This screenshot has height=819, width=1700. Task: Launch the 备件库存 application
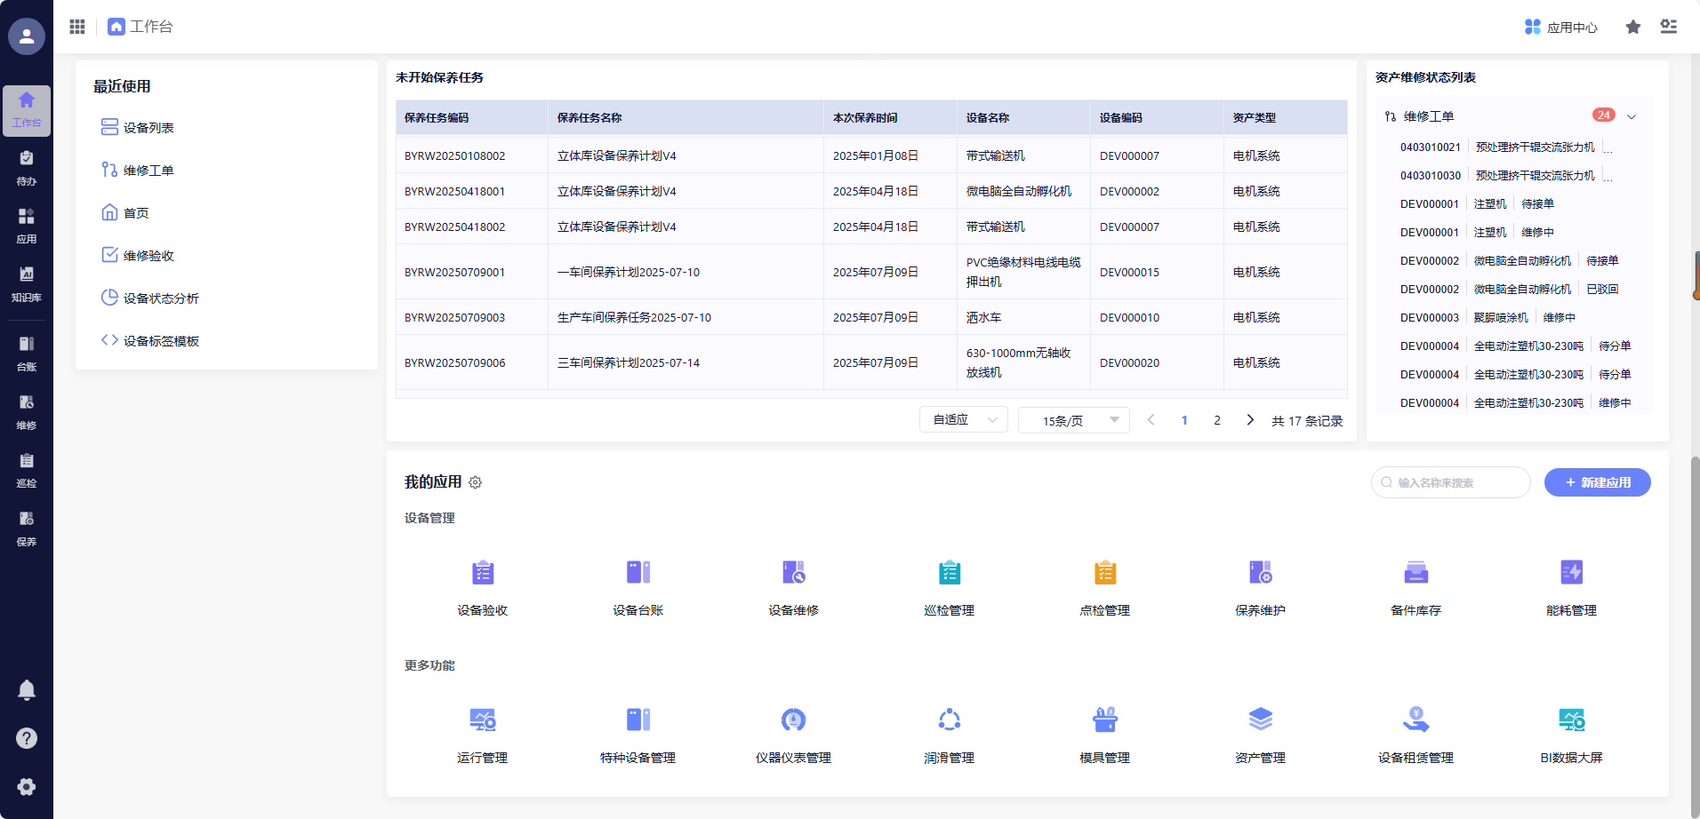(x=1415, y=573)
